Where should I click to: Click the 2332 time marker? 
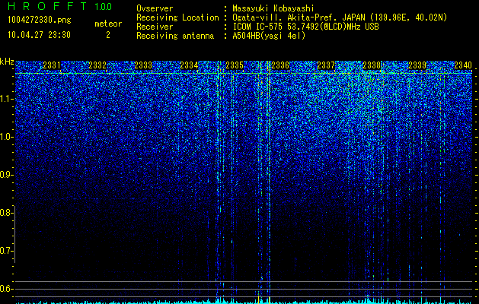coord(97,65)
